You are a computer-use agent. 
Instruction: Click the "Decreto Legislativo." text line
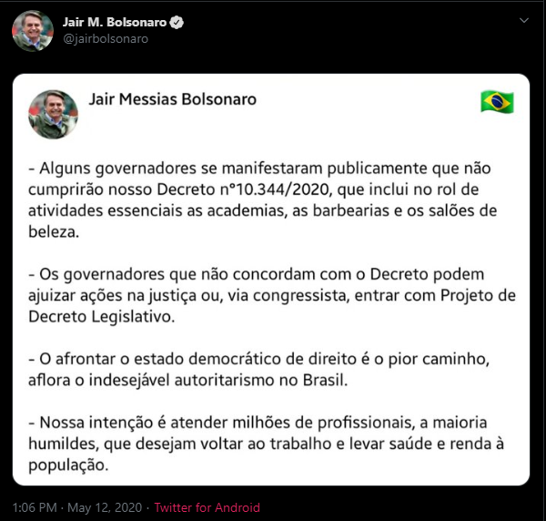point(101,316)
